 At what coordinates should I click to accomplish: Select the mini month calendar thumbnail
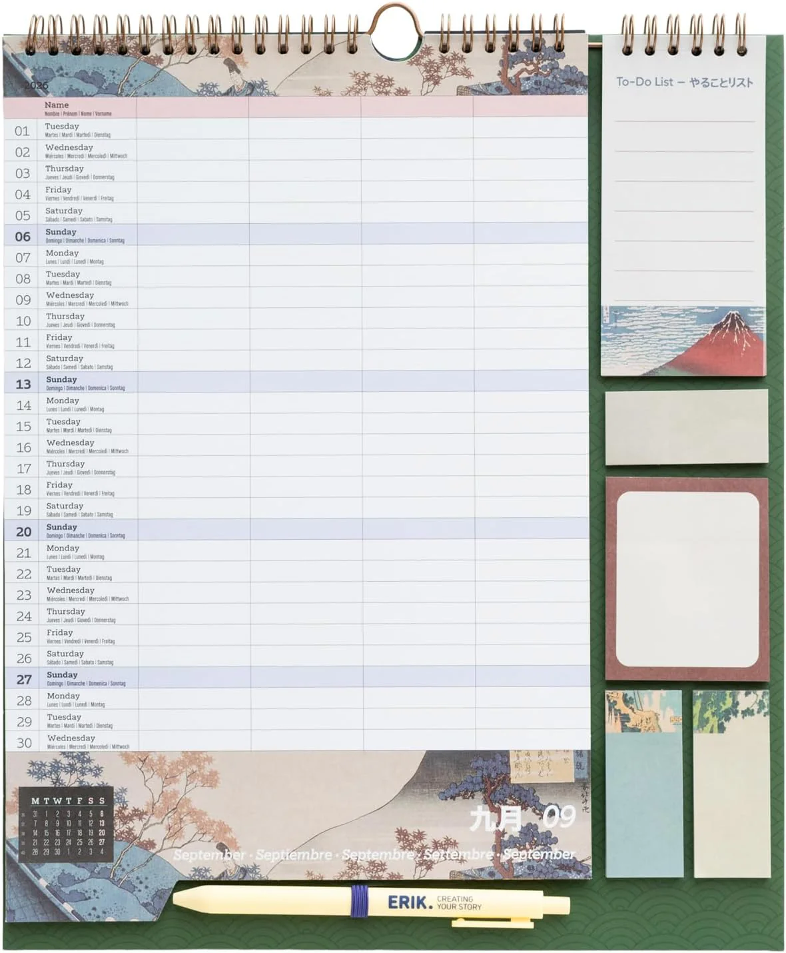(x=66, y=824)
